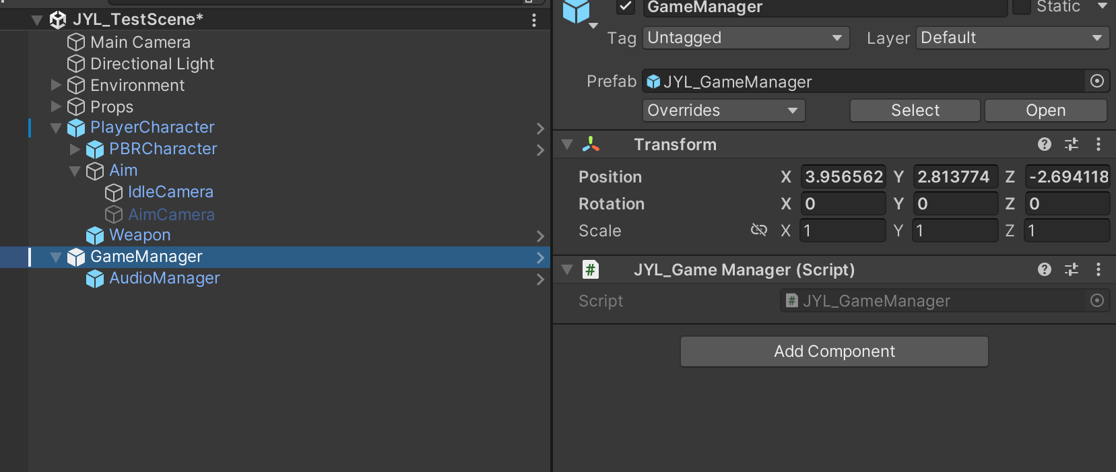Screen dimensions: 1116x472
Task: Click the IdleCamera cube icon
Action: pos(114,193)
